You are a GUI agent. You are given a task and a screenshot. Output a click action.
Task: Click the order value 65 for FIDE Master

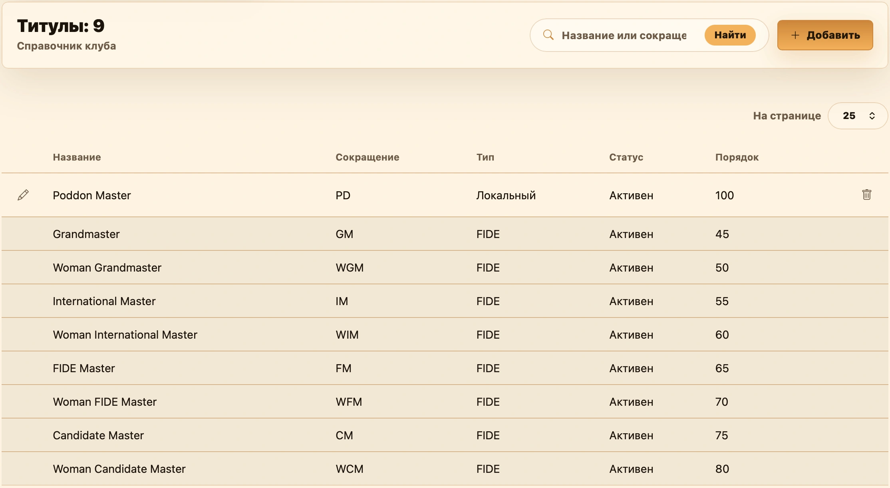point(722,368)
